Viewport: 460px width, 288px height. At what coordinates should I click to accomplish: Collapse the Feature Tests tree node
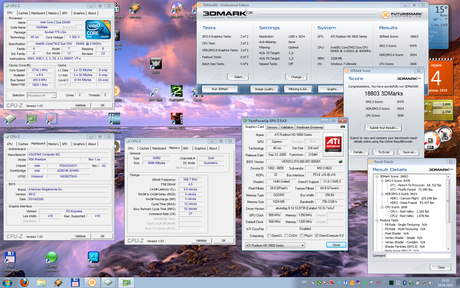(377, 220)
